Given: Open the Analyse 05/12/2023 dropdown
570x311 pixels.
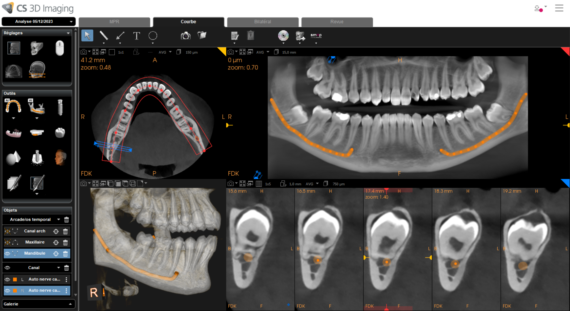Looking at the screenshot, I should (39, 21).
